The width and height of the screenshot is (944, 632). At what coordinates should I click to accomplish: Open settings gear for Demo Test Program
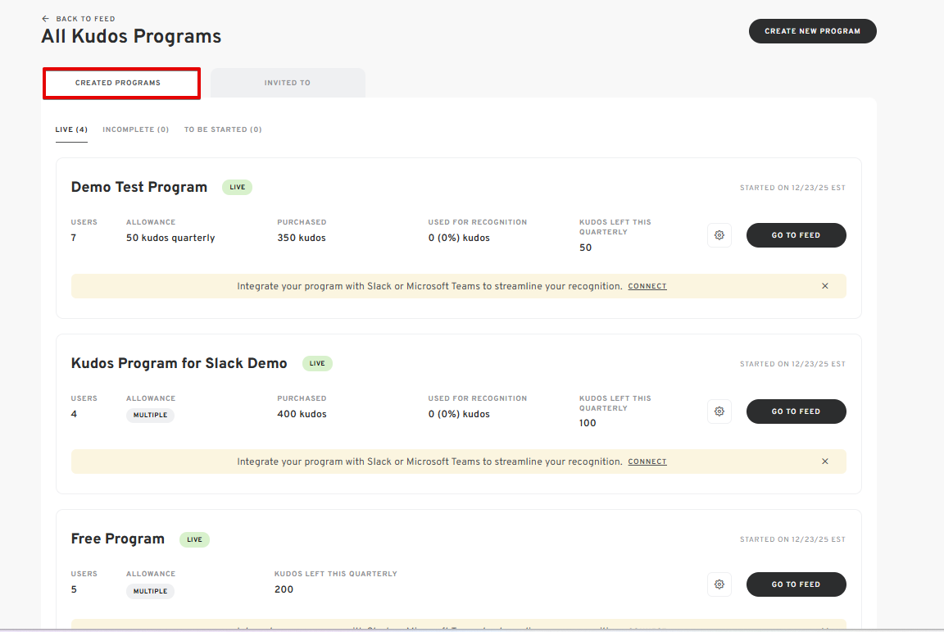click(719, 235)
